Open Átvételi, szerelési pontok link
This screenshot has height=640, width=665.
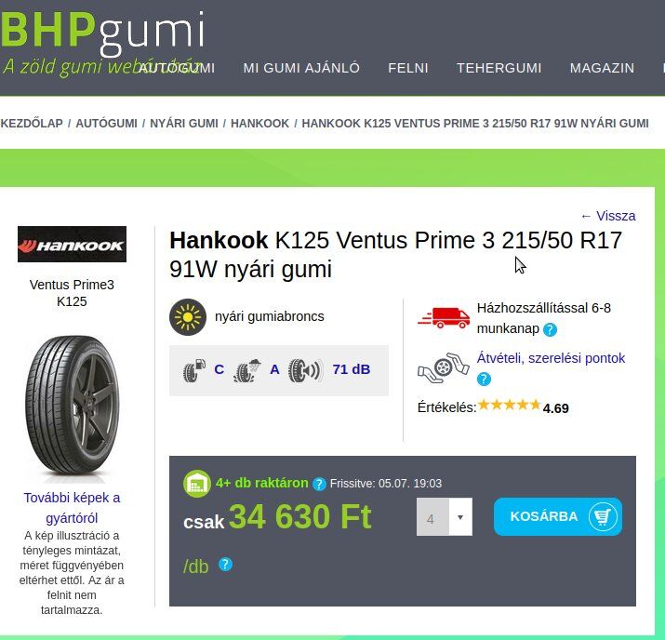(551, 358)
